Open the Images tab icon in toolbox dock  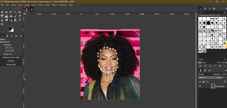pyautogui.click(x=16, y=36)
